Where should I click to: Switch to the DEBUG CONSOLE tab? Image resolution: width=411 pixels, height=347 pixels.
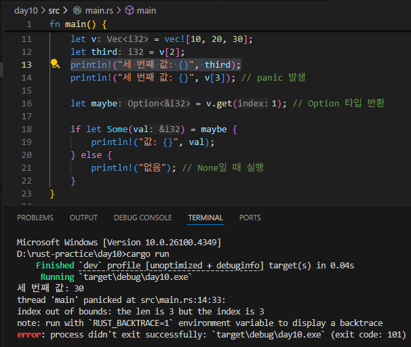pos(143,218)
